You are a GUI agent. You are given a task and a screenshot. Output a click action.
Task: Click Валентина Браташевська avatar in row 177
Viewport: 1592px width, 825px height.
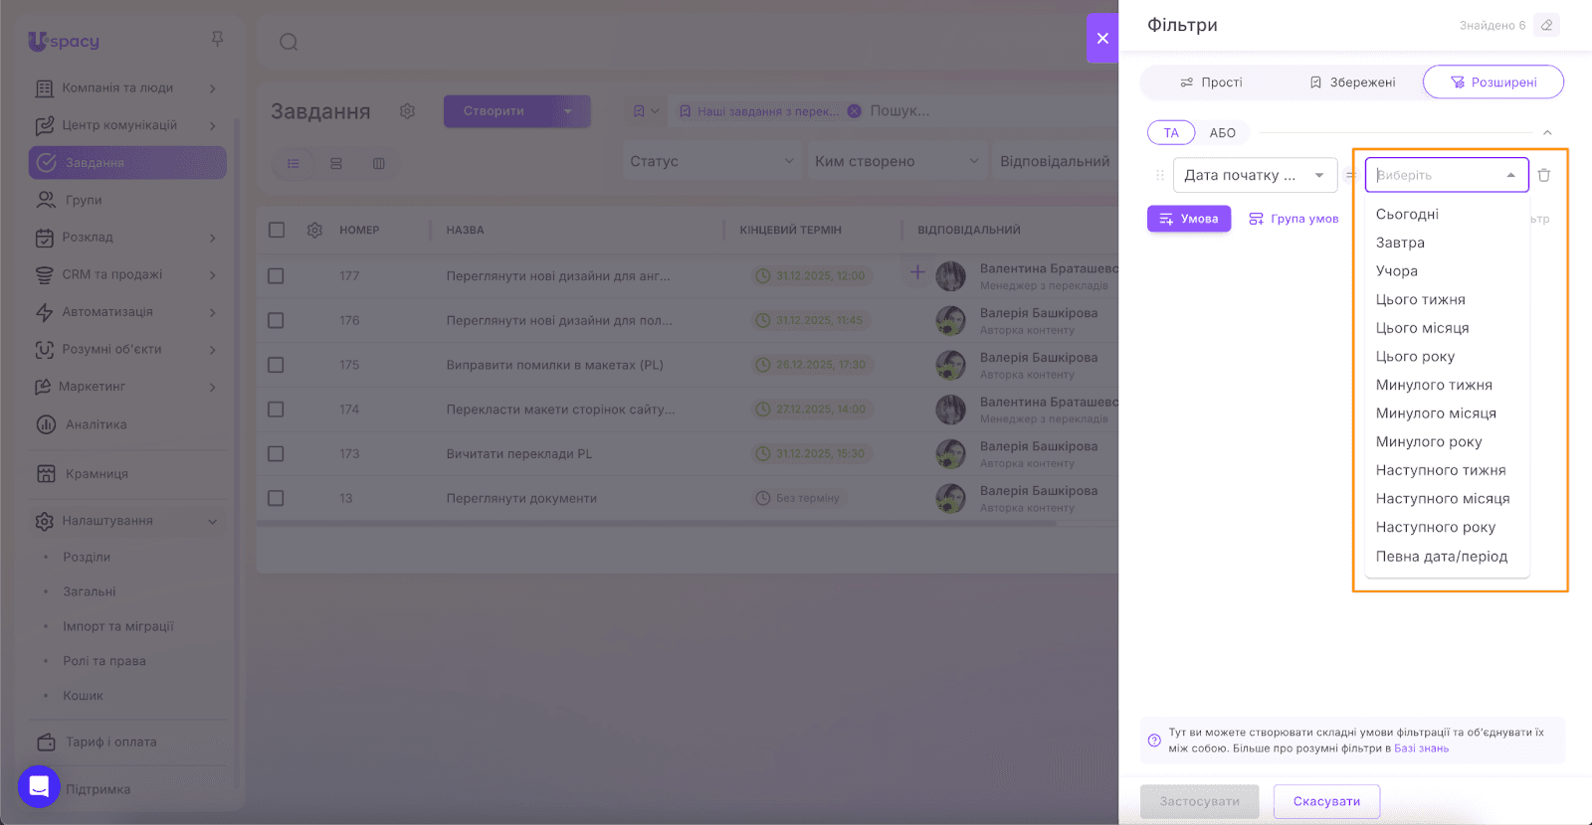point(951,276)
